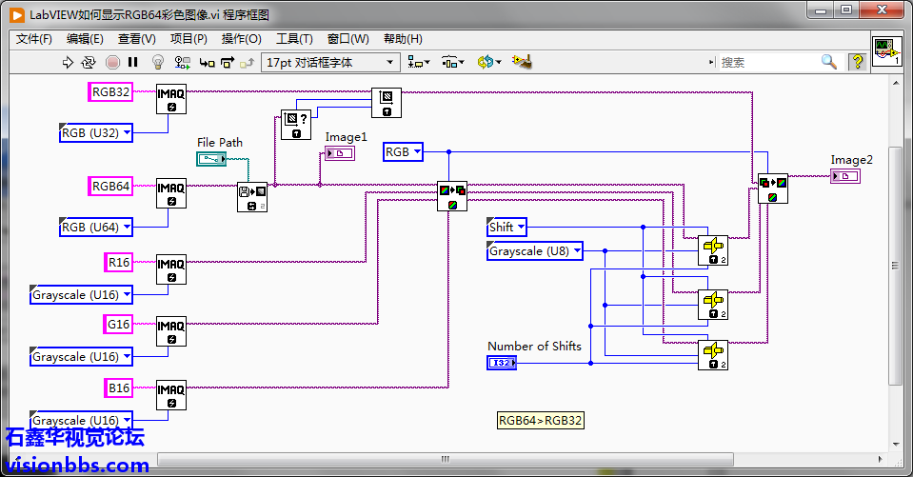Open the 工具(T) menu
This screenshot has width=913, height=477.
click(294, 39)
